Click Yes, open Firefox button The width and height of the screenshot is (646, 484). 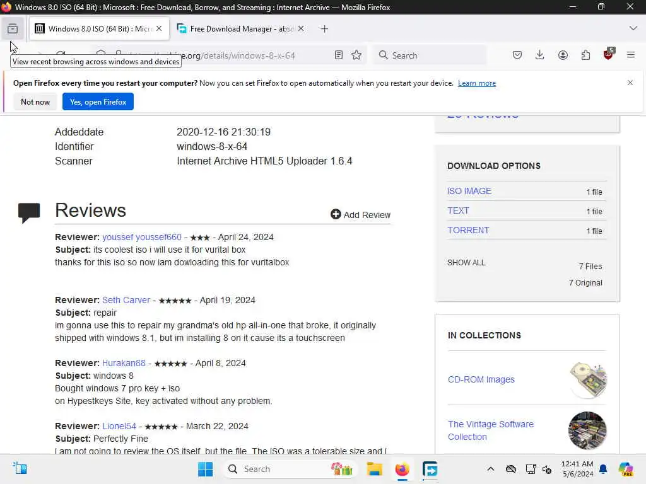98,101
